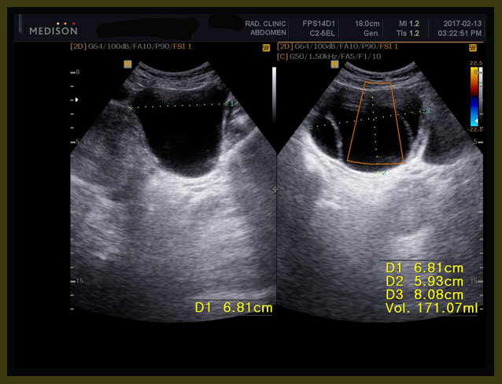Click the green cursor between the images
The height and width of the screenshot is (384, 502).
[x=275, y=189]
